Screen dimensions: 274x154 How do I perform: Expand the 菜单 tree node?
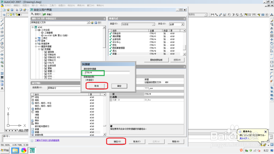(36, 41)
